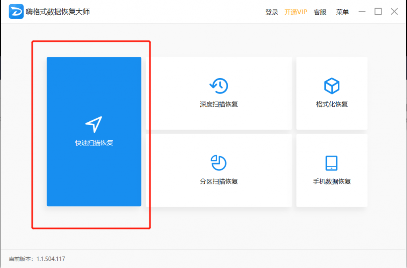The height and width of the screenshot is (268, 407).
Task: Minimize the data recovery window
Action: coord(362,11)
